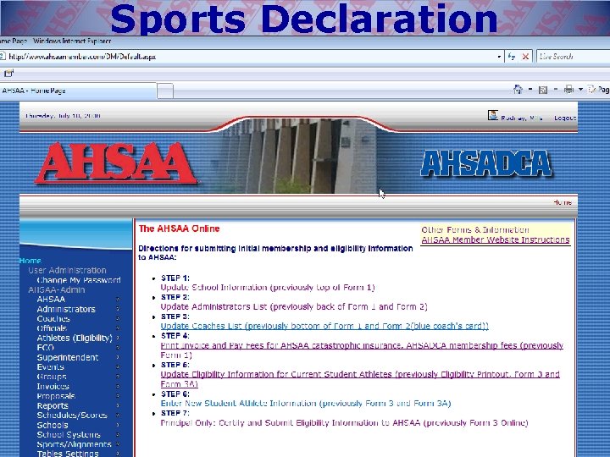Viewport: 610px width, 457px height.
Task: Click the Feeds icon in the toolbar
Action: 543,90
